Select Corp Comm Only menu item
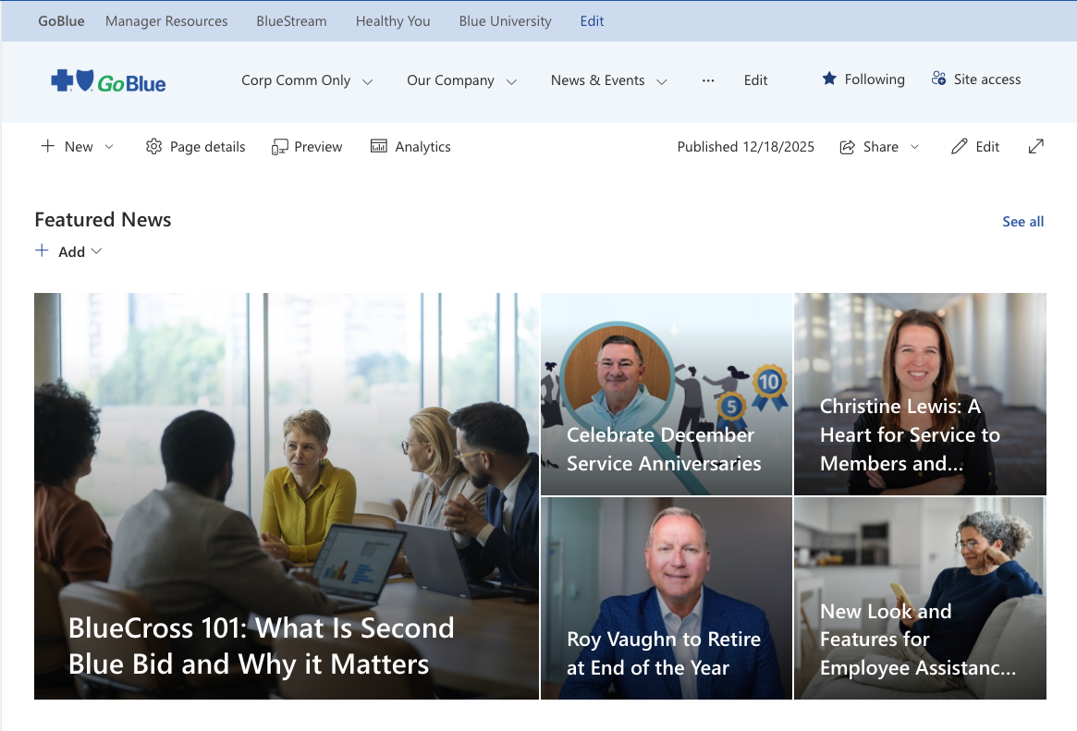 296,80
